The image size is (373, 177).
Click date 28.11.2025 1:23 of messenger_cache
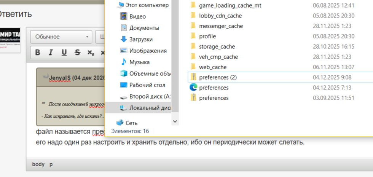click(332, 26)
